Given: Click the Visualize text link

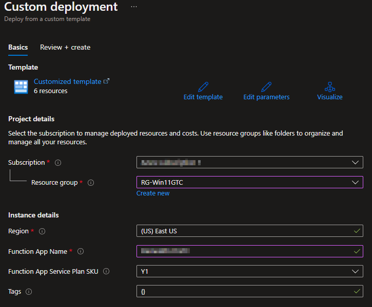Looking at the screenshot, I should tap(330, 97).
